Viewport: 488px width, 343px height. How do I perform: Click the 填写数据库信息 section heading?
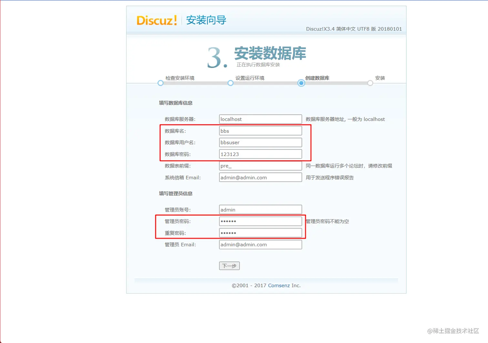(x=176, y=103)
